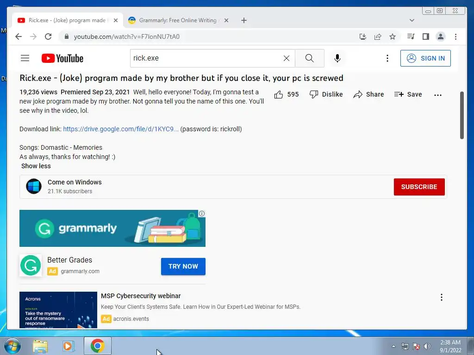
Task: Click the address bar URL
Action: tap(127, 37)
